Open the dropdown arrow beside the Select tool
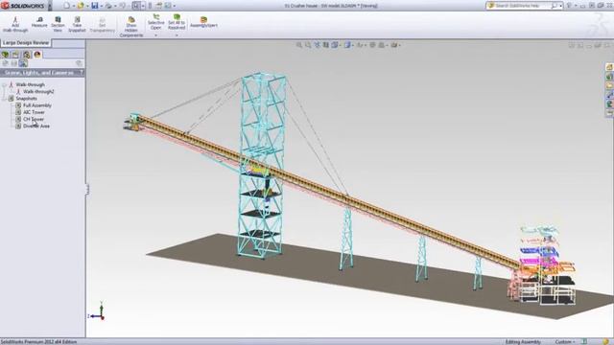Viewport: 614px width, 345px height. click(143, 6)
